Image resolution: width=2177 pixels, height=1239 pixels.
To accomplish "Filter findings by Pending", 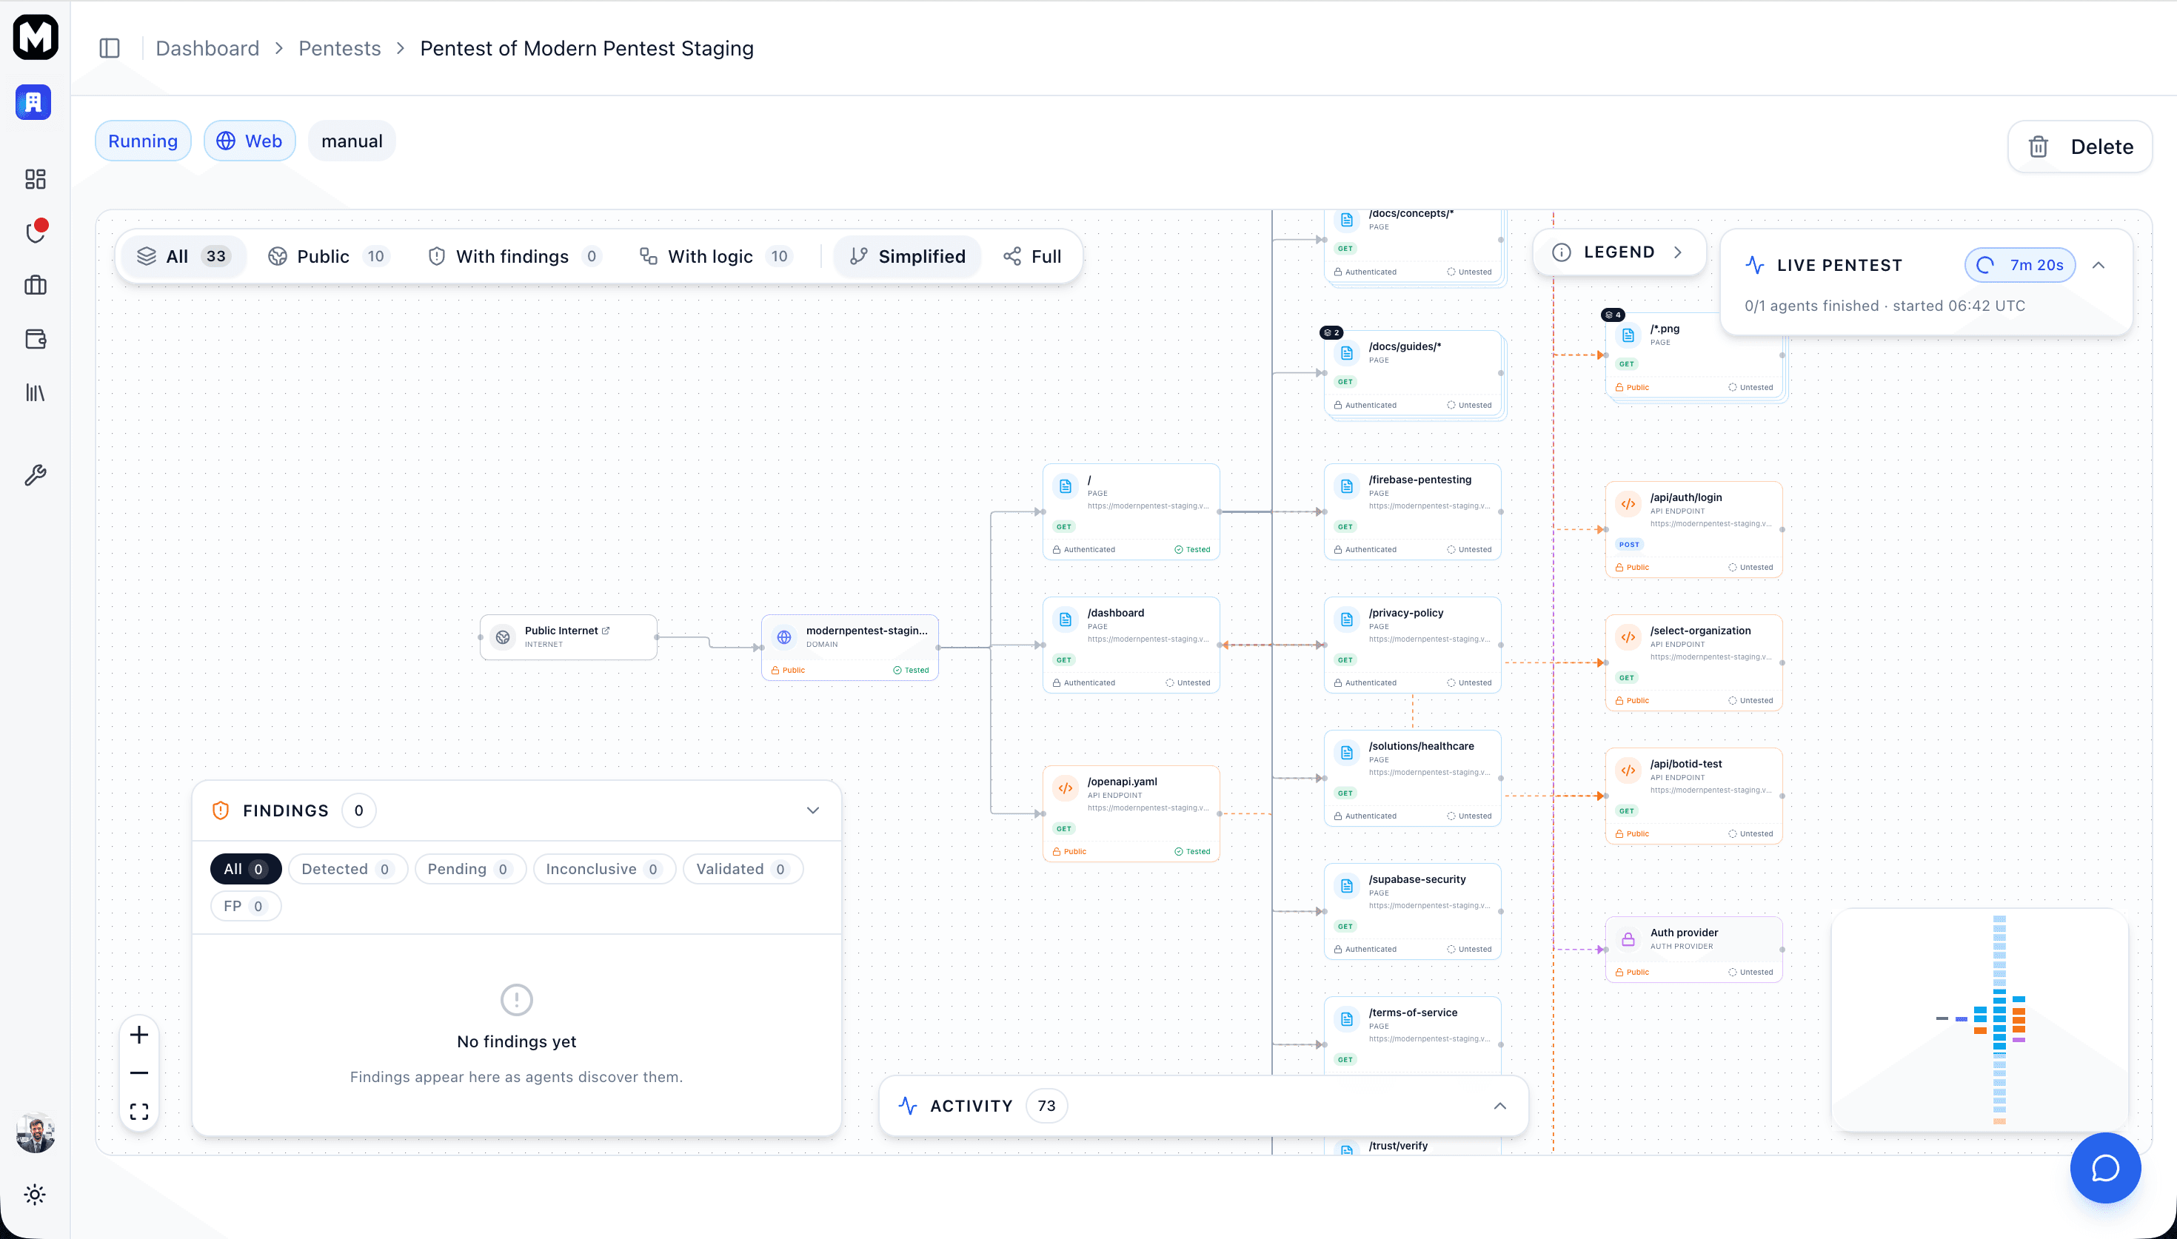I will tap(469, 869).
